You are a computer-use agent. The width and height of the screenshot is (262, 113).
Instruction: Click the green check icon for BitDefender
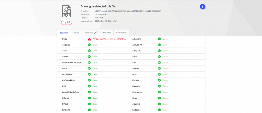[89, 74]
